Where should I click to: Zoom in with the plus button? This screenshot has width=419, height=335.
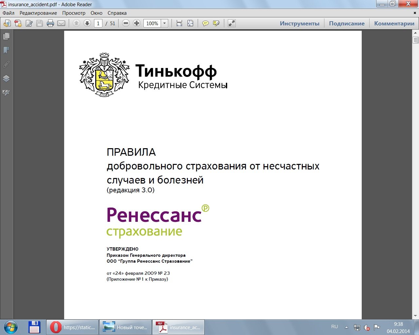(x=137, y=23)
